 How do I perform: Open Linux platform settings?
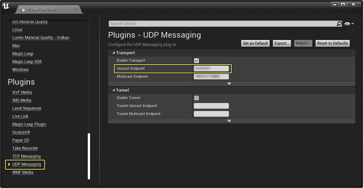(17, 30)
